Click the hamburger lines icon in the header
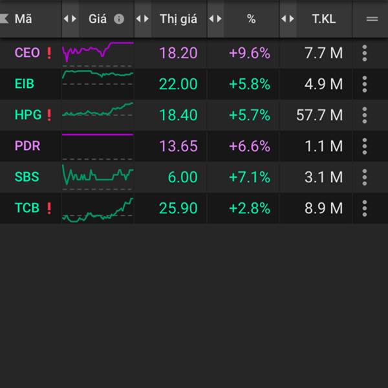388x388 pixels. tap(372, 19)
